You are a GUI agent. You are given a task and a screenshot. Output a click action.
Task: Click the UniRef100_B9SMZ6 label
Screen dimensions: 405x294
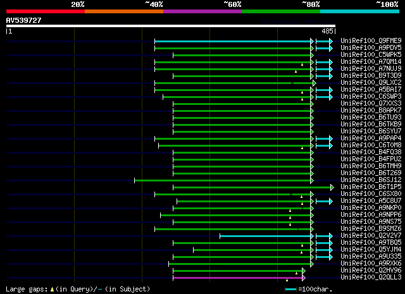pos(371,229)
